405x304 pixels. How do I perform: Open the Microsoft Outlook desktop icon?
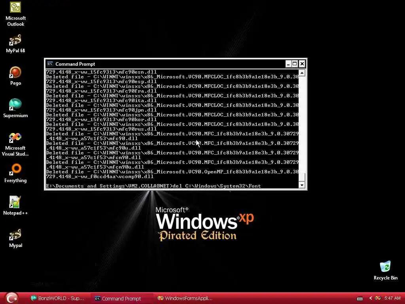pos(15,14)
